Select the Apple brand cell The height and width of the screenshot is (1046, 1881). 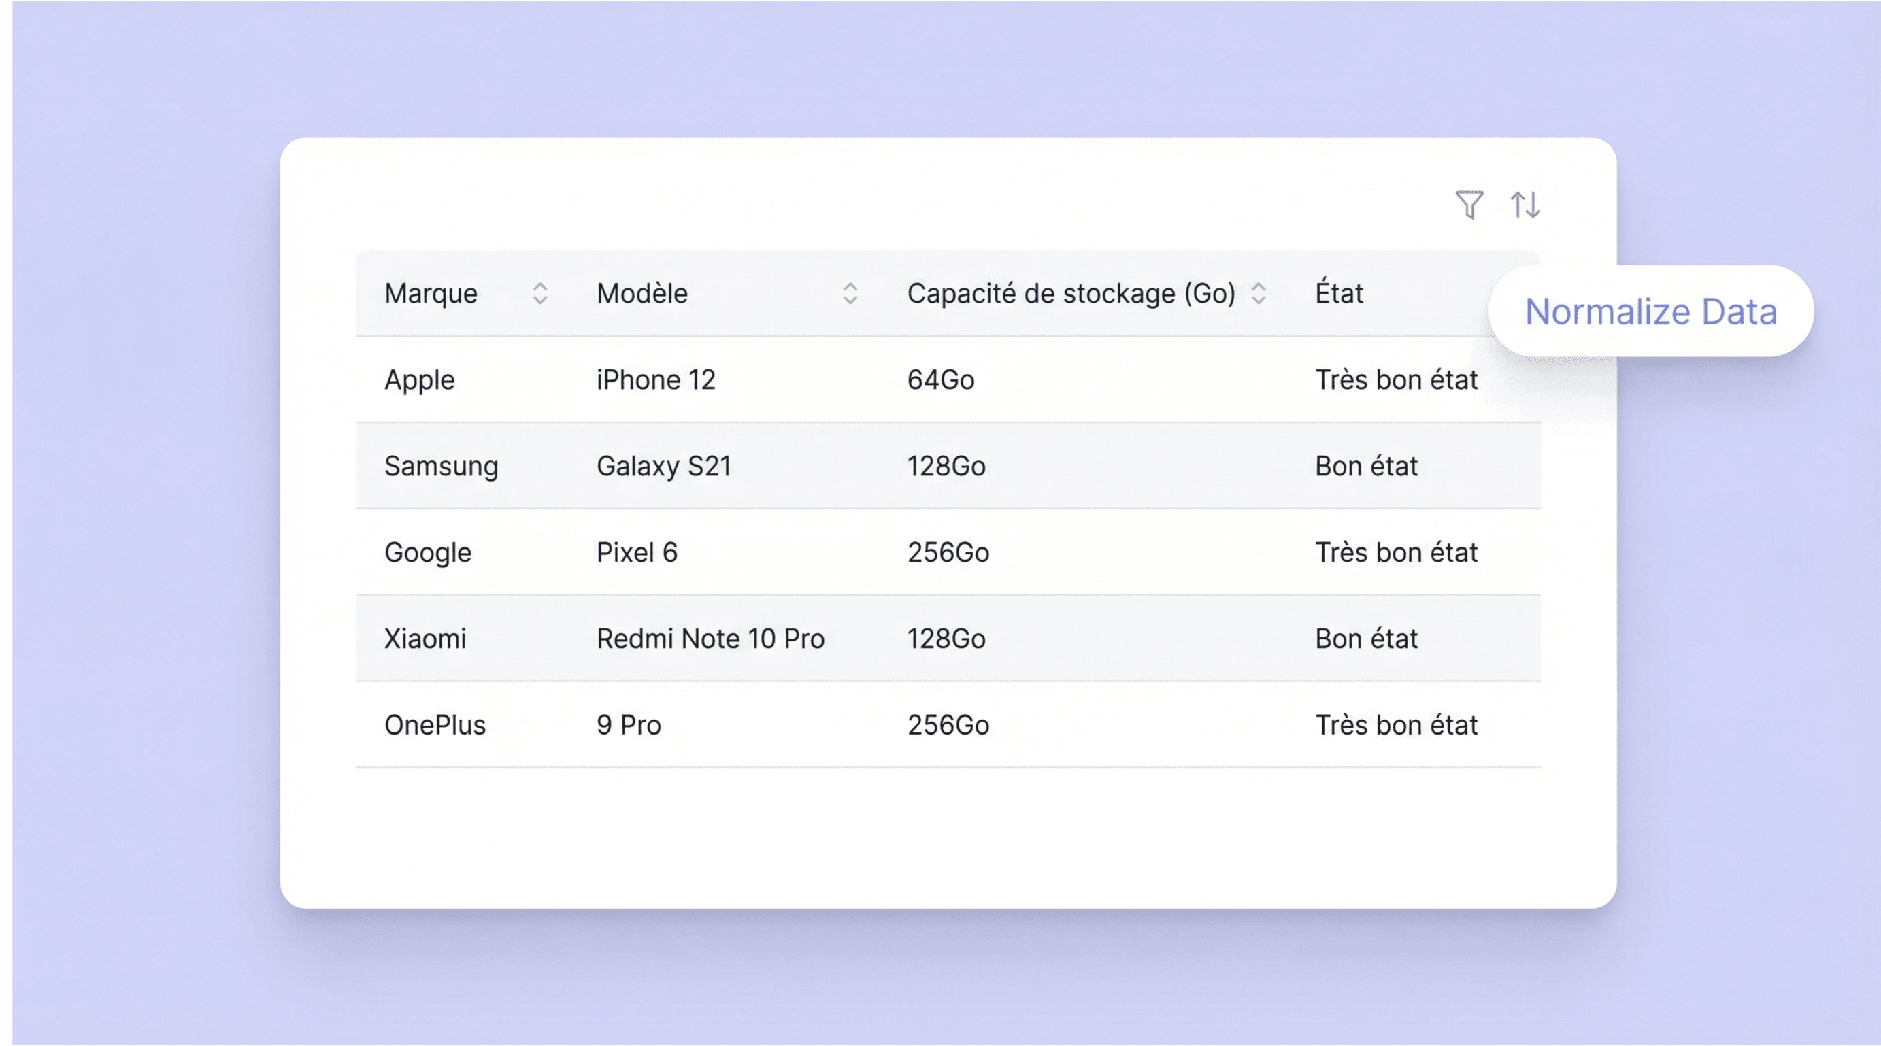click(420, 379)
